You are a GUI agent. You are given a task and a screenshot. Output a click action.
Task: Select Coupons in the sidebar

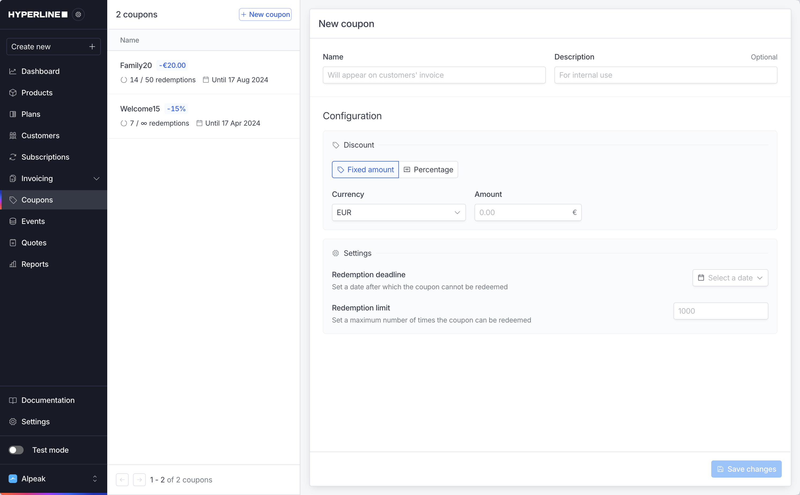[53, 200]
